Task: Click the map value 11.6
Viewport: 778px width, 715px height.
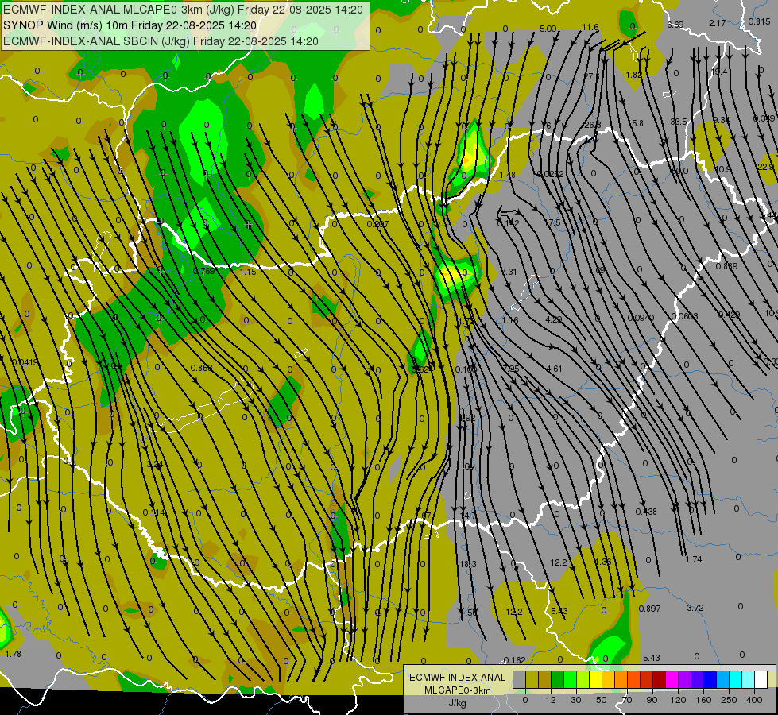Action: (590, 27)
